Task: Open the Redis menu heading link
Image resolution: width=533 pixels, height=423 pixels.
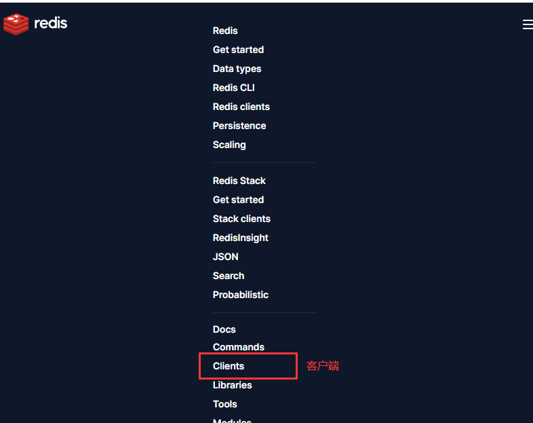Action: [225, 31]
